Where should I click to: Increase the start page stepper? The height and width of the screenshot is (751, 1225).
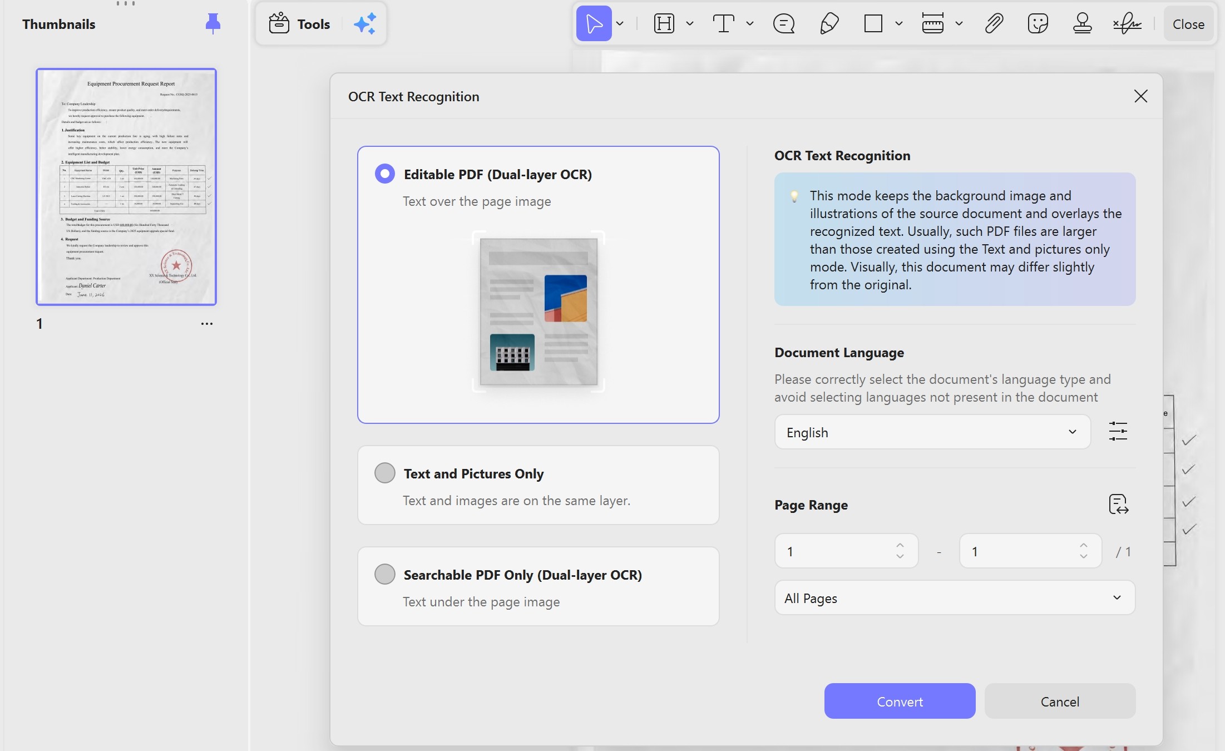click(900, 545)
